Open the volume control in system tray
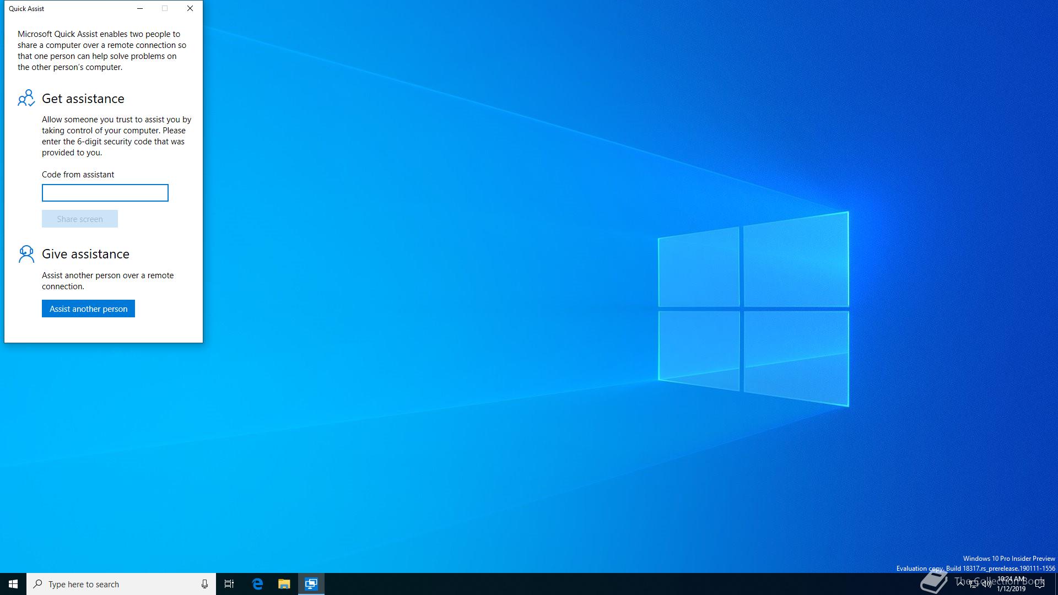The image size is (1058, 595). coord(986,584)
